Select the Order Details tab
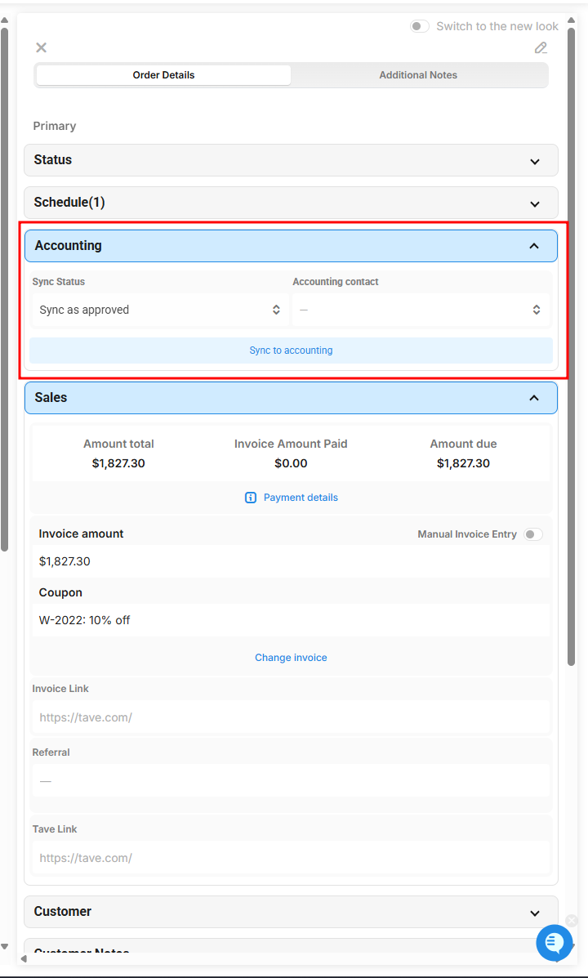The image size is (588, 978). tap(163, 75)
